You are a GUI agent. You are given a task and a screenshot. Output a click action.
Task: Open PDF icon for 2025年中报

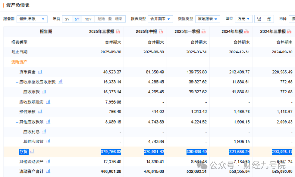pos(161,31)
